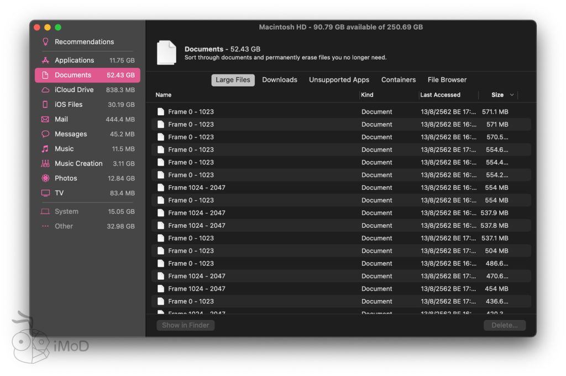The height and width of the screenshot is (376, 566).
Task: Click the iOS Files phone icon
Action: point(45,104)
